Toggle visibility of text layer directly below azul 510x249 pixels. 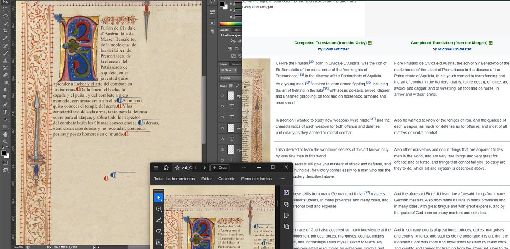click(x=222, y=139)
